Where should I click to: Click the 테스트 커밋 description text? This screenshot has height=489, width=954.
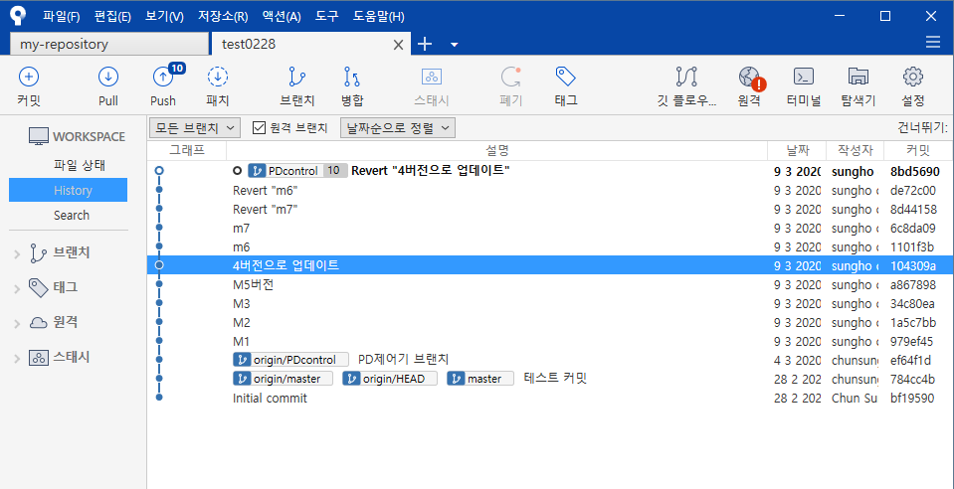point(555,379)
